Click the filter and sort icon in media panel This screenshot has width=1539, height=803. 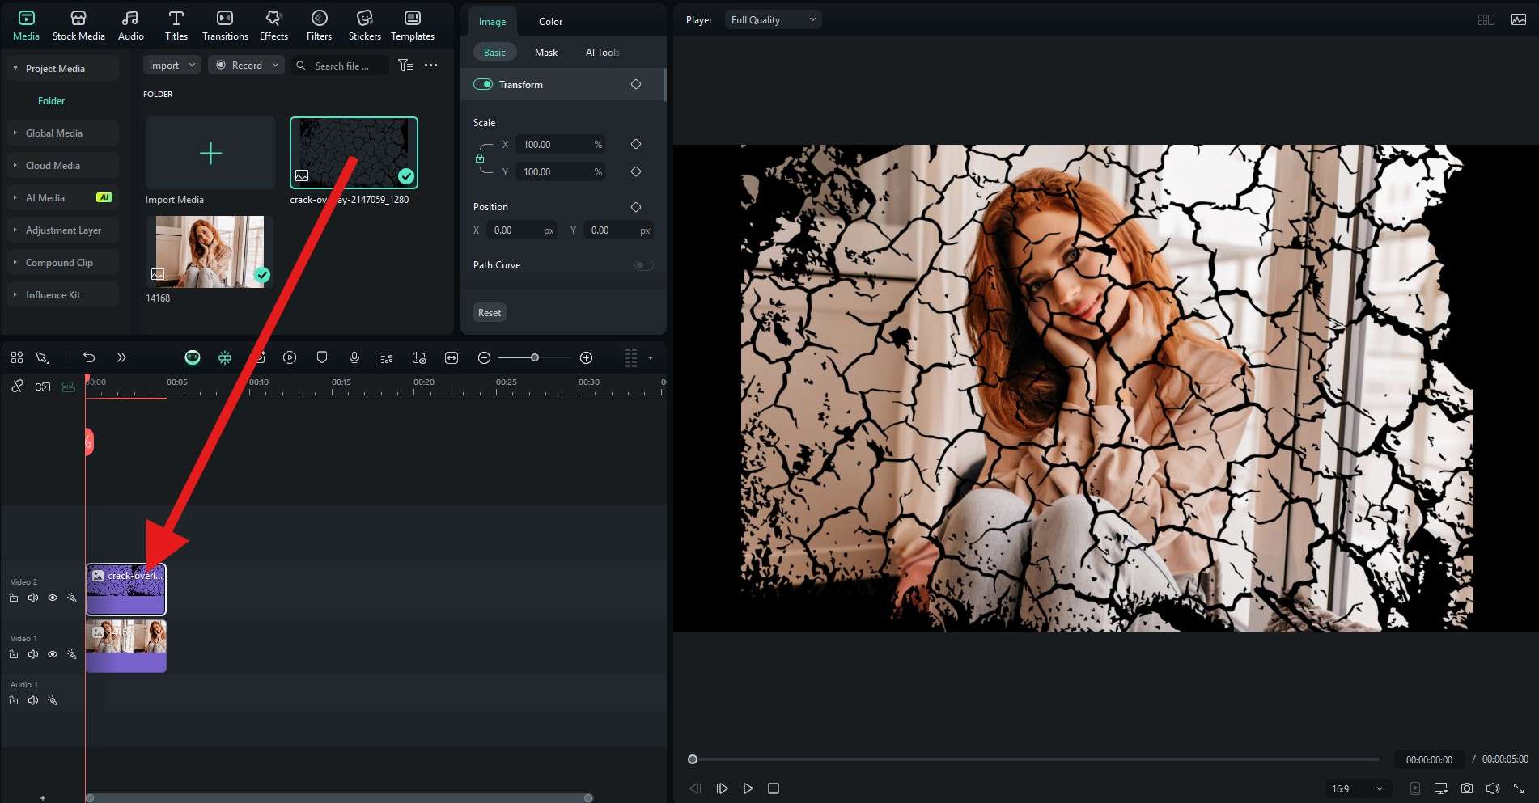405,66
